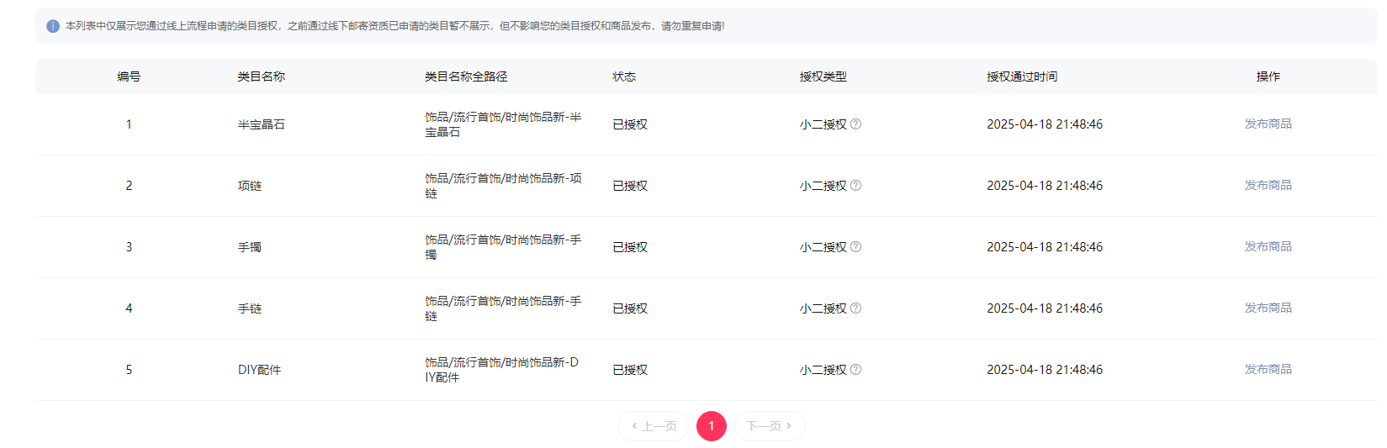Open 发布商品 link for 半宝晶石
The image size is (1387, 448).
click(1268, 124)
